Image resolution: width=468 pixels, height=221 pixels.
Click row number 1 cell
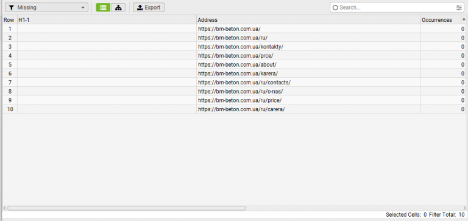tap(10, 29)
